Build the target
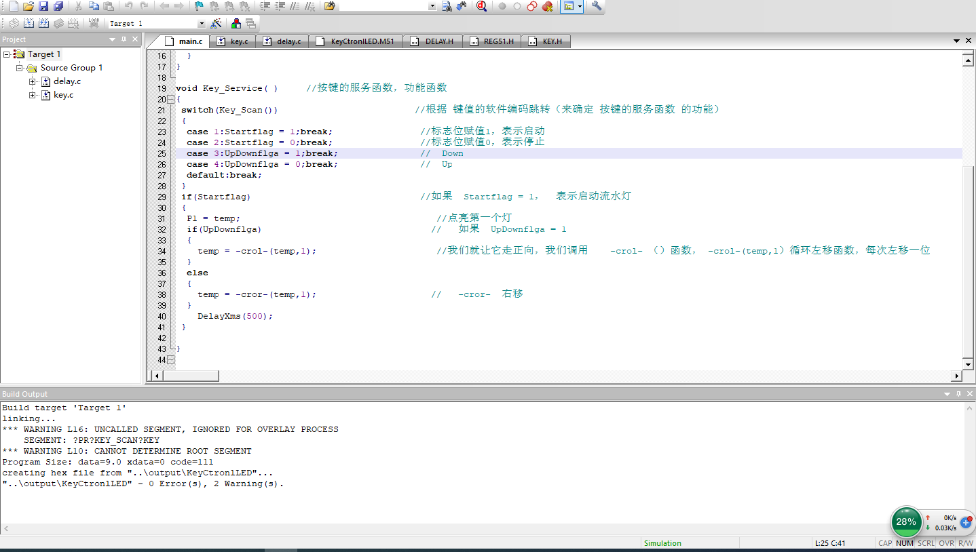The height and width of the screenshot is (552, 976). tap(29, 23)
